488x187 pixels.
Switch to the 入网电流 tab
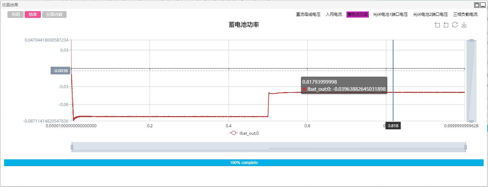click(334, 15)
